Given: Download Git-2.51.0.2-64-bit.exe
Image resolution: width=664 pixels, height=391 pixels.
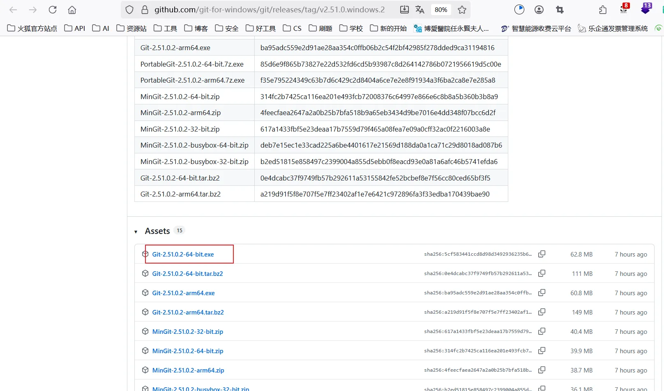Looking at the screenshot, I should click(x=183, y=254).
